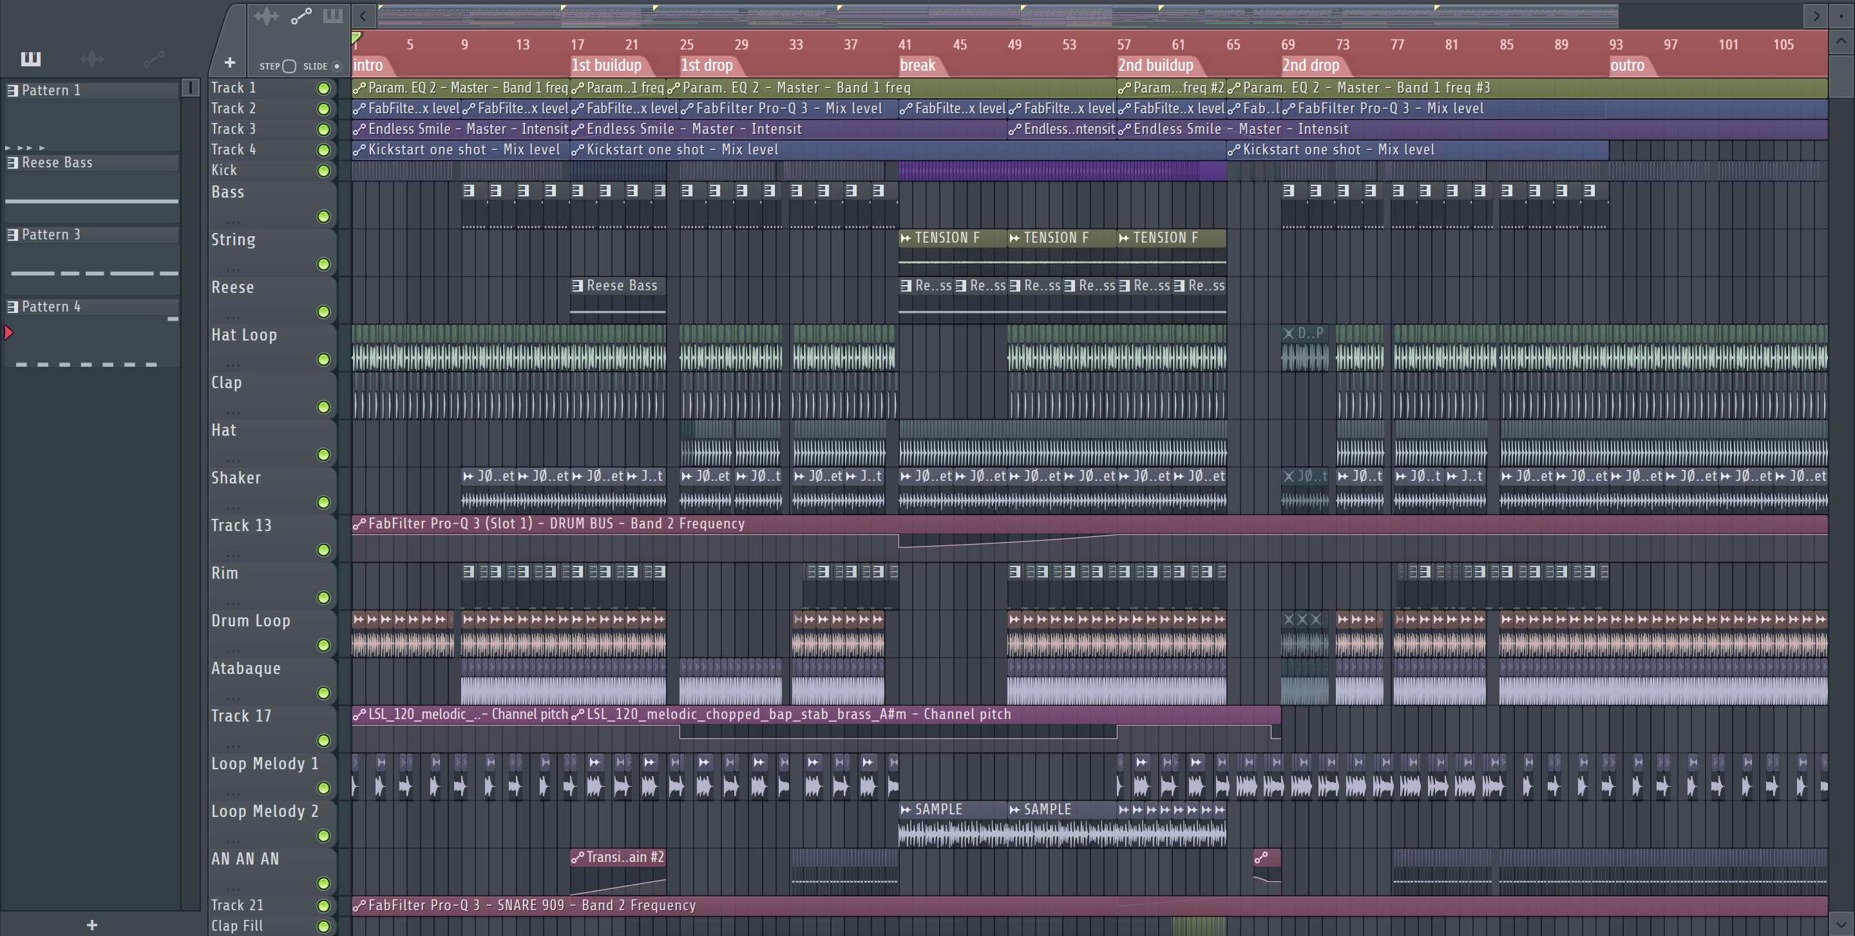Click the playlist automation focus icon

pyautogui.click(x=301, y=16)
